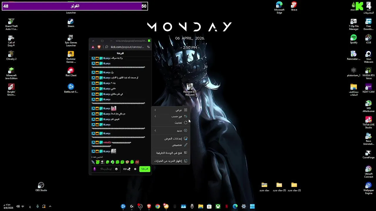Open Iriun Webcam shortcut
The image size is (376, 211).
[368, 57]
